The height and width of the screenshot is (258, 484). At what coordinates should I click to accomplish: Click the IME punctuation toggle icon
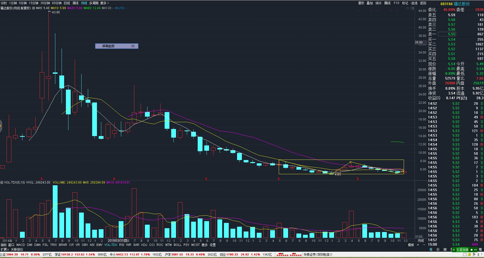(x=475, y=250)
